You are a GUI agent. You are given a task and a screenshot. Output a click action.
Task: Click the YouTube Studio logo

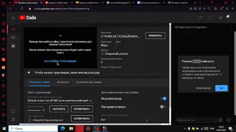pyautogui.click(x=28, y=18)
